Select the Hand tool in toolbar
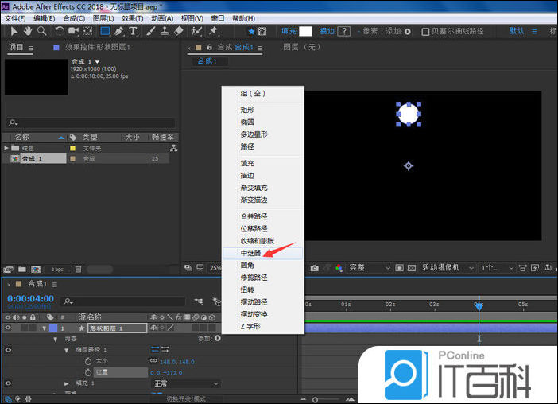The height and width of the screenshot is (404, 558). (x=29, y=31)
